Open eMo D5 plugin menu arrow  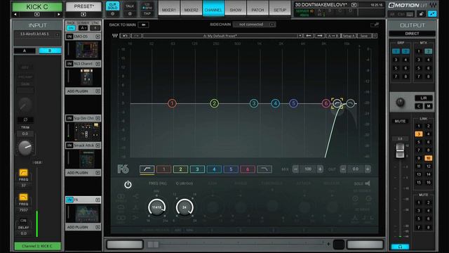point(98,37)
